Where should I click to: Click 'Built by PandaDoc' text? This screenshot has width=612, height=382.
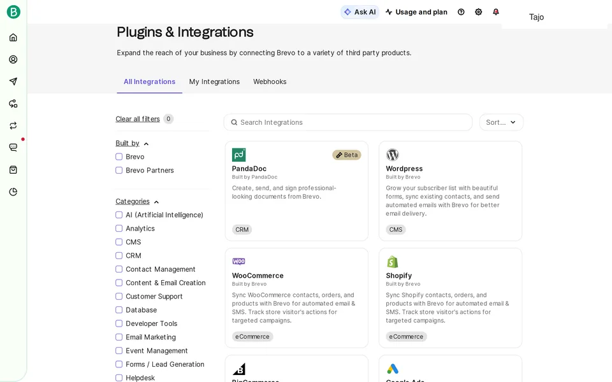pyautogui.click(x=254, y=177)
